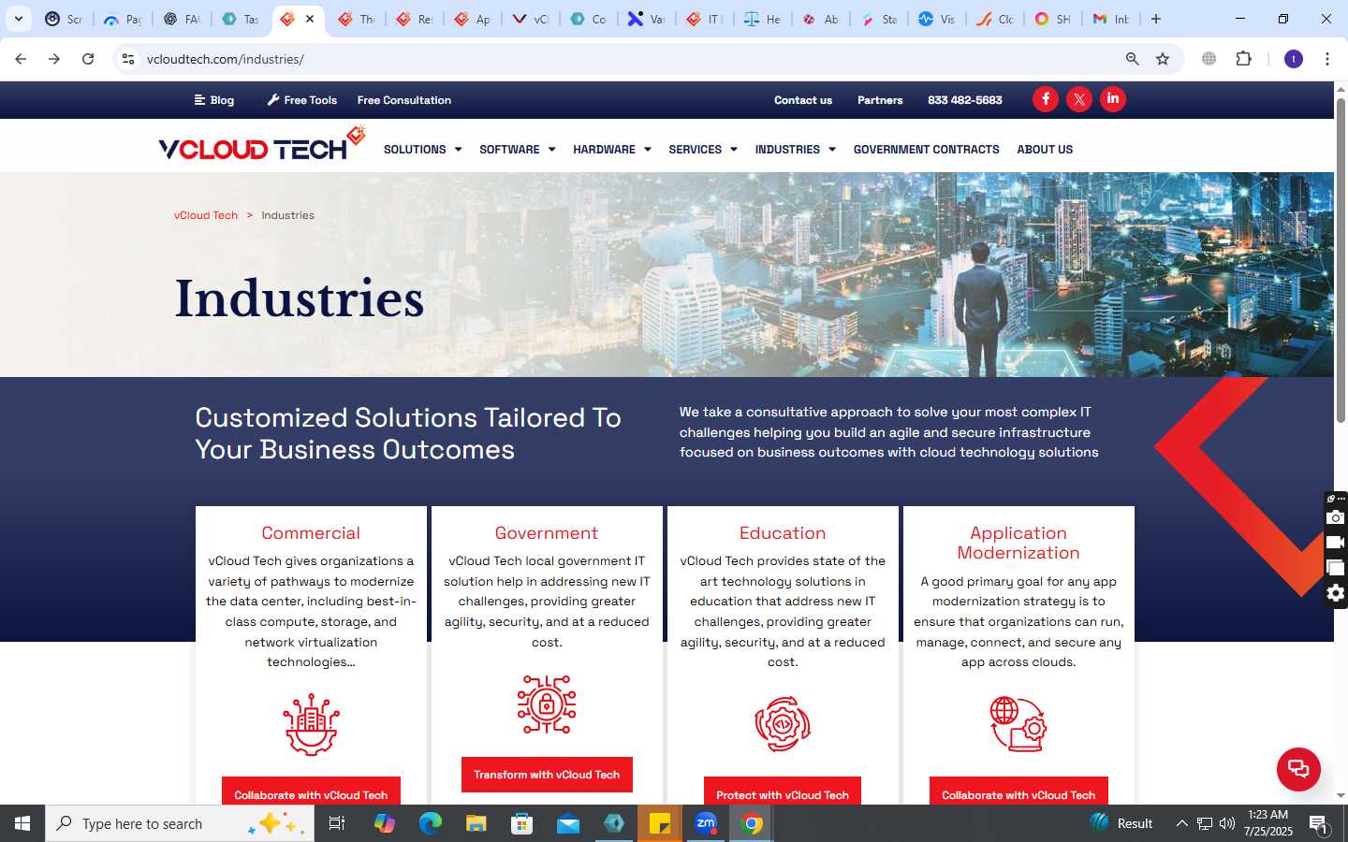Screen dimensions: 1348x842
Task: Close the active browser tab
Action: tap(310, 19)
